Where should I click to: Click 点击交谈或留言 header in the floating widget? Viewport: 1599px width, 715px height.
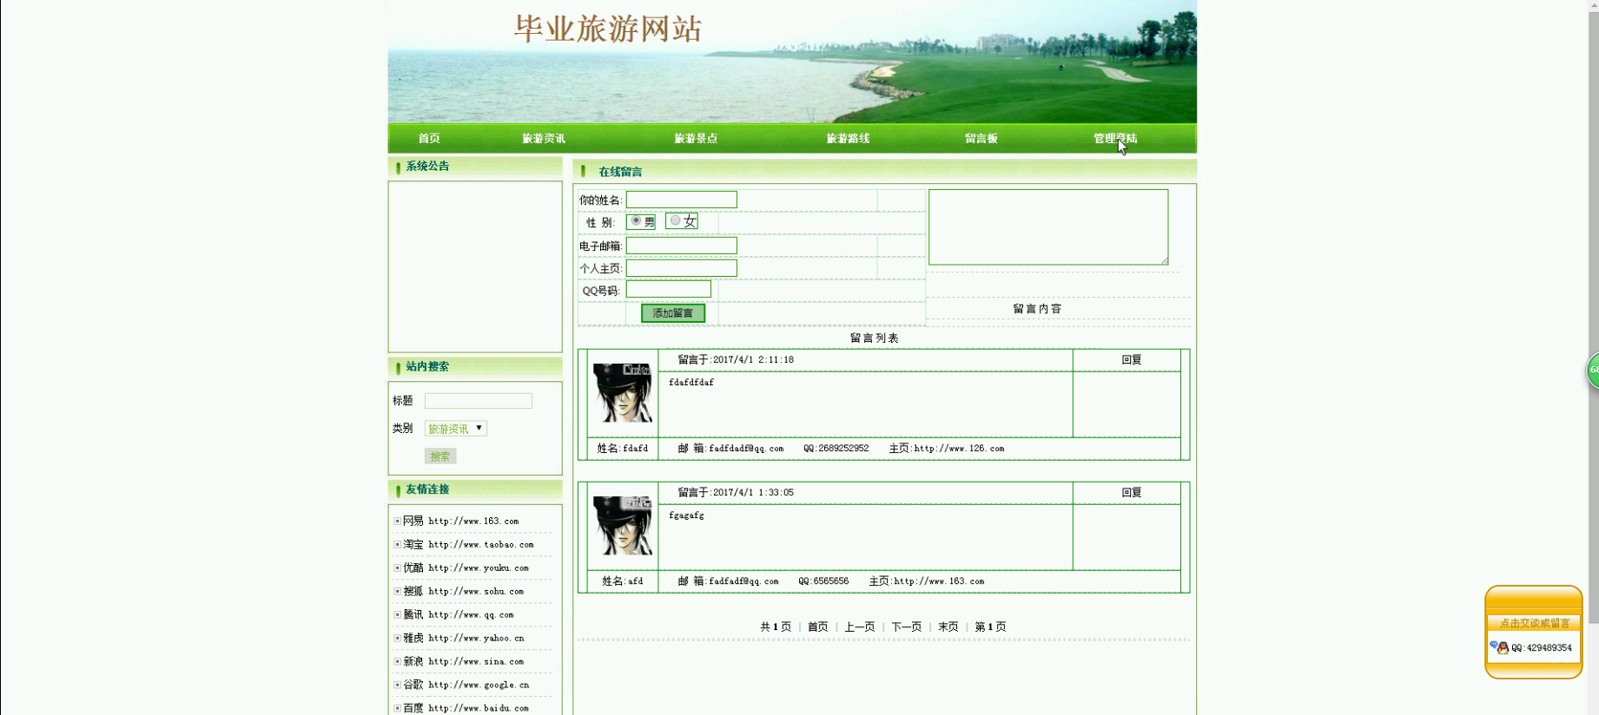click(x=1535, y=623)
